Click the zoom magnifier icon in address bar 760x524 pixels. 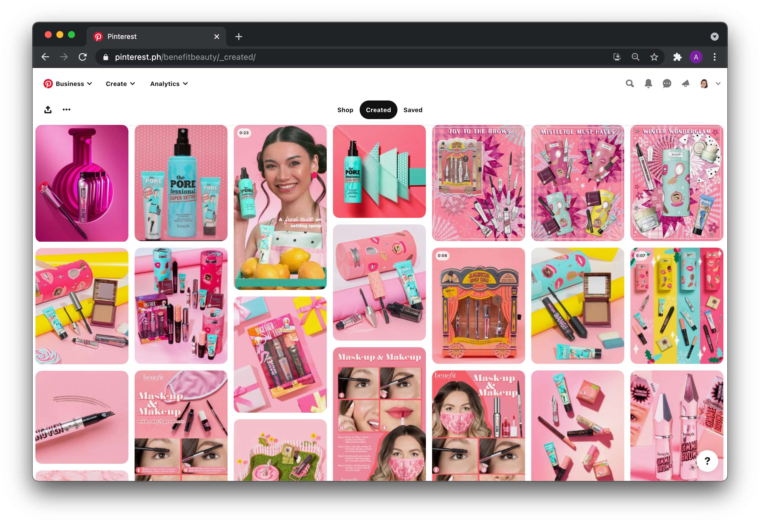pyautogui.click(x=635, y=57)
